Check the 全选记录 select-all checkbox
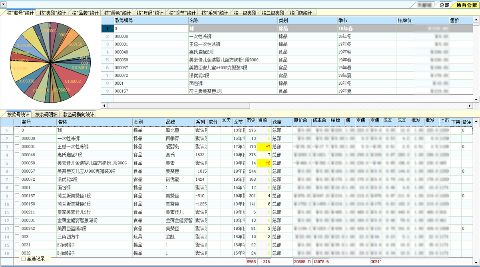 23,259
